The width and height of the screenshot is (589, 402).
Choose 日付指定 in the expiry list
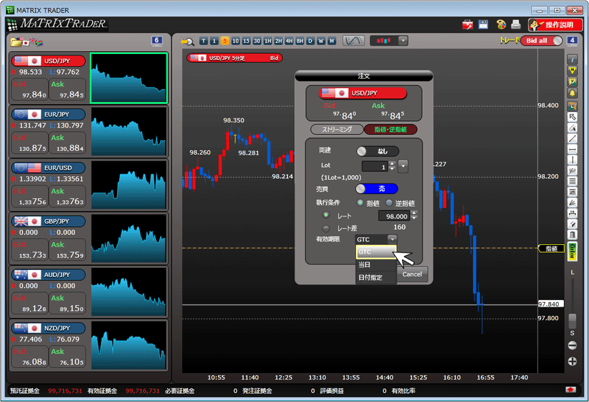(x=376, y=277)
